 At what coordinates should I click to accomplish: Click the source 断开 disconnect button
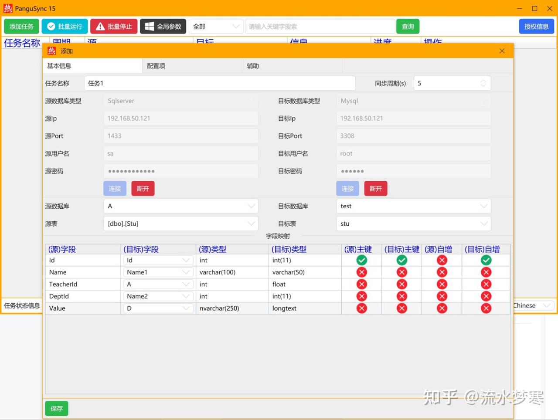(x=143, y=189)
